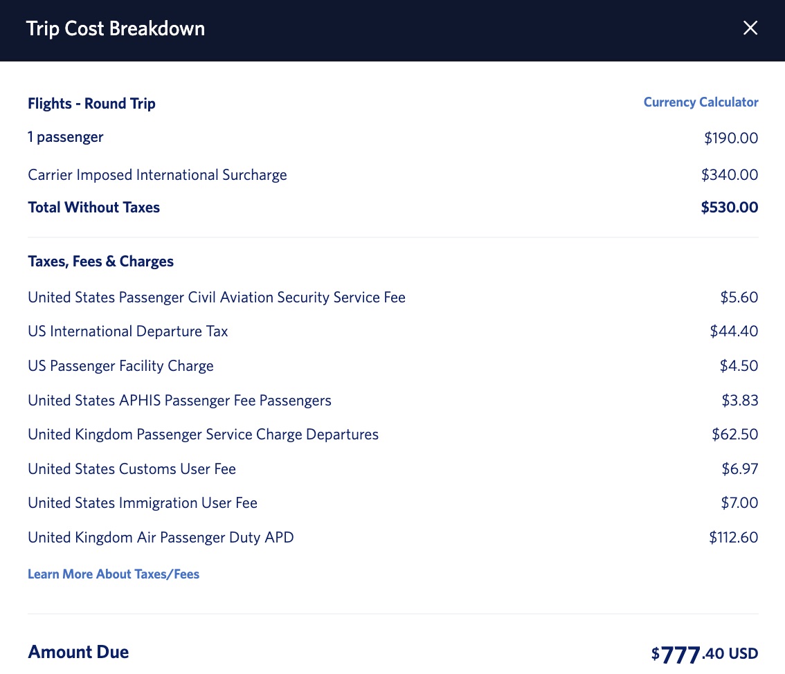
Task: Select the Trip Cost Breakdown title
Action: [x=115, y=28]
